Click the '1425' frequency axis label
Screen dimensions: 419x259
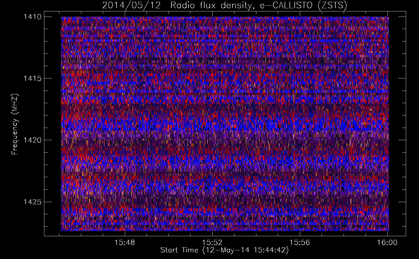coord(32,202)
